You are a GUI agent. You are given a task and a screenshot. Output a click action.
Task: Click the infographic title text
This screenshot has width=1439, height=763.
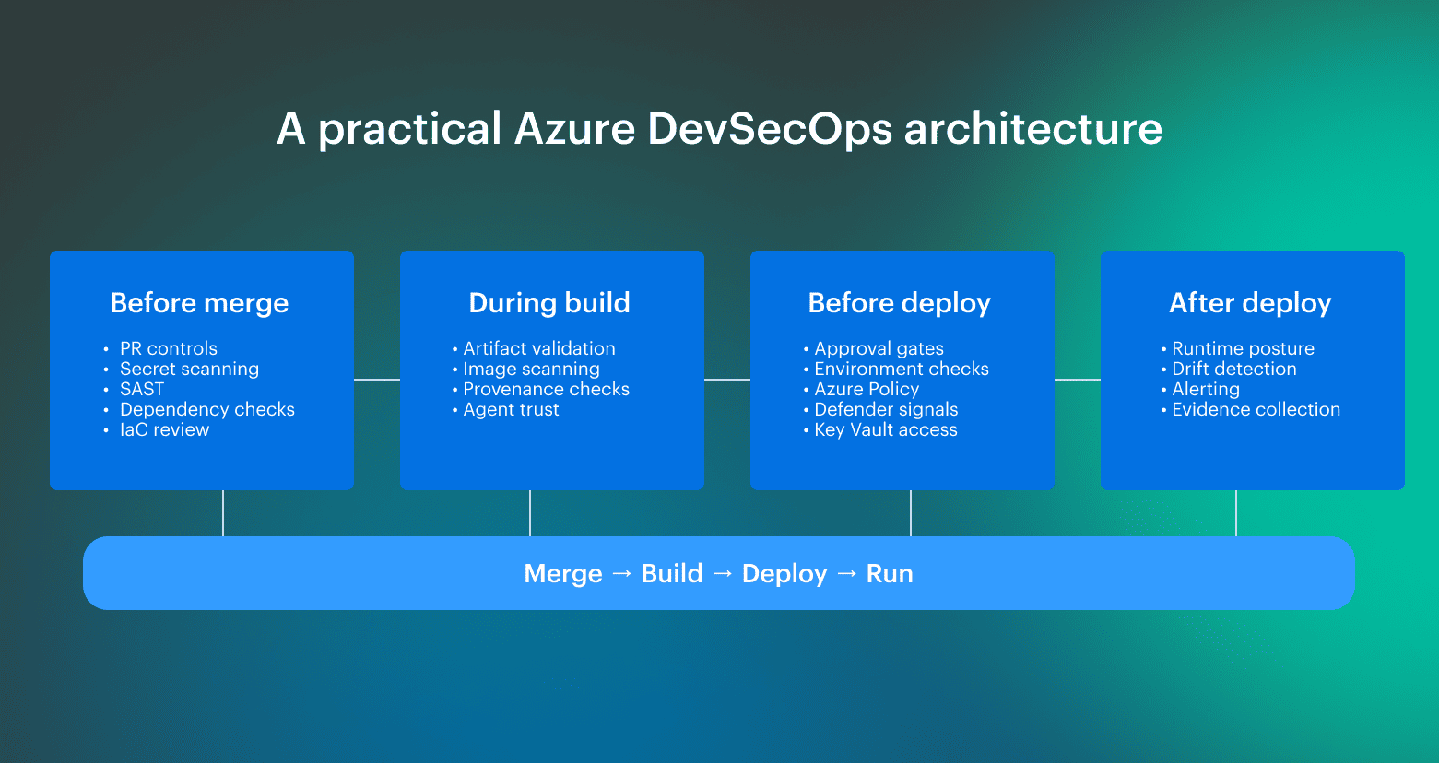[719, 129]
